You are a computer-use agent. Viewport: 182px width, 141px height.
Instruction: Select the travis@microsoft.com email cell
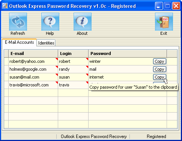tap(33, 85)
